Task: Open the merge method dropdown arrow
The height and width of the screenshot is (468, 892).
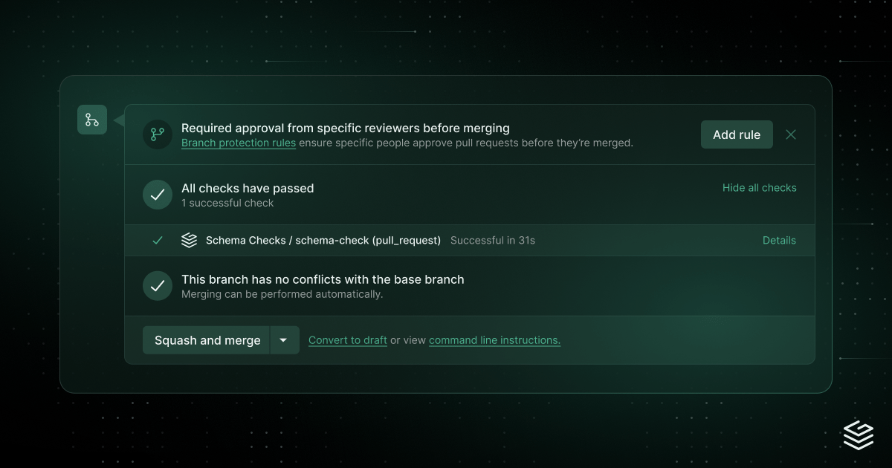Action: 283,340
